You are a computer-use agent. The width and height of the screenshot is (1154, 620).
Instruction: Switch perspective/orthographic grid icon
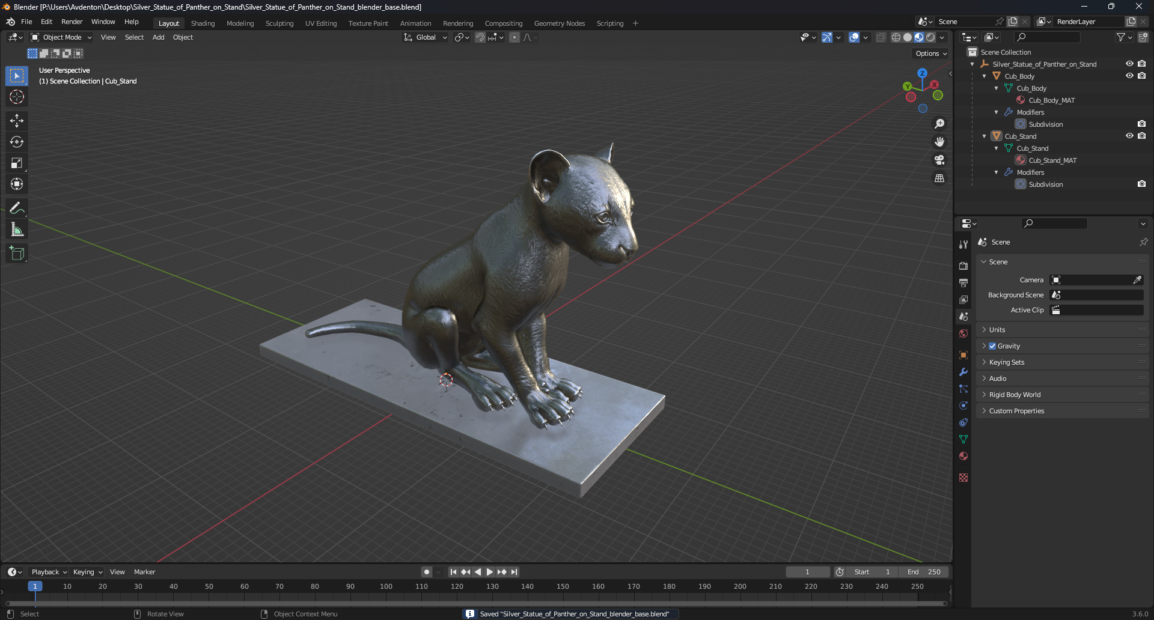click(x=939, y=178)
